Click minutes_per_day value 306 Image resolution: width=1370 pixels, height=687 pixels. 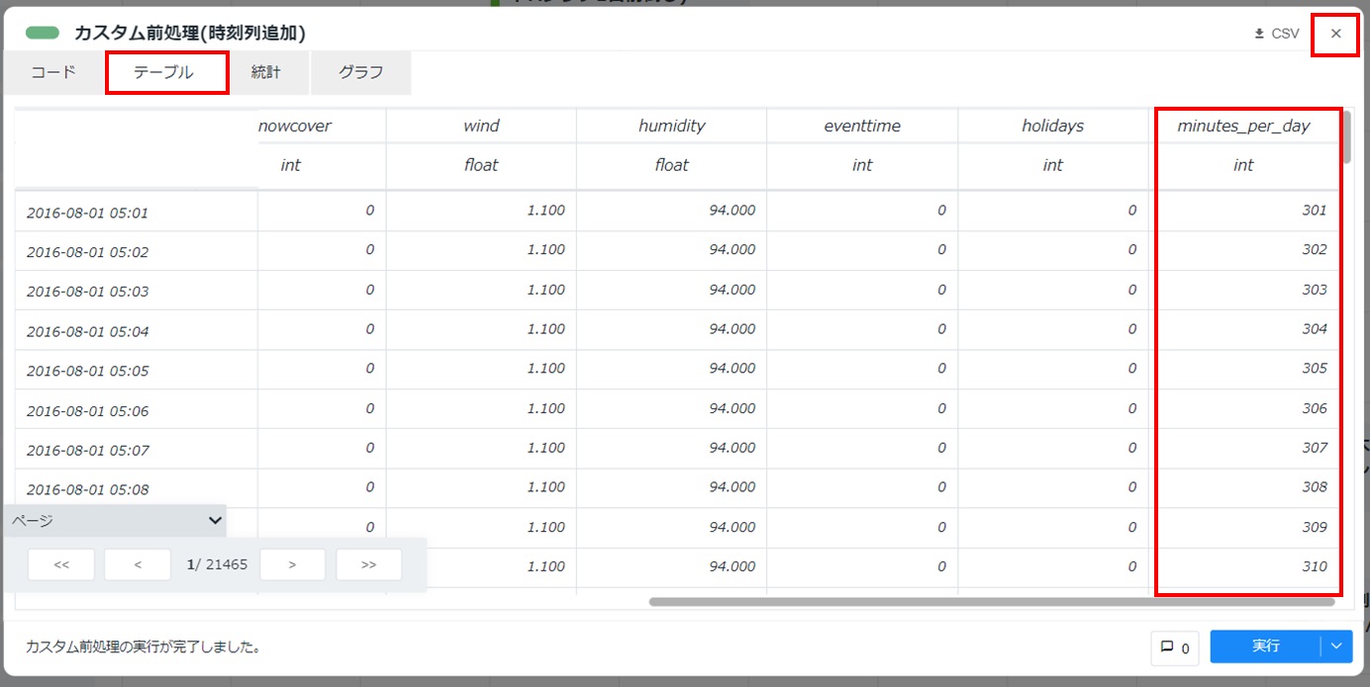(x=1315, y=408)
